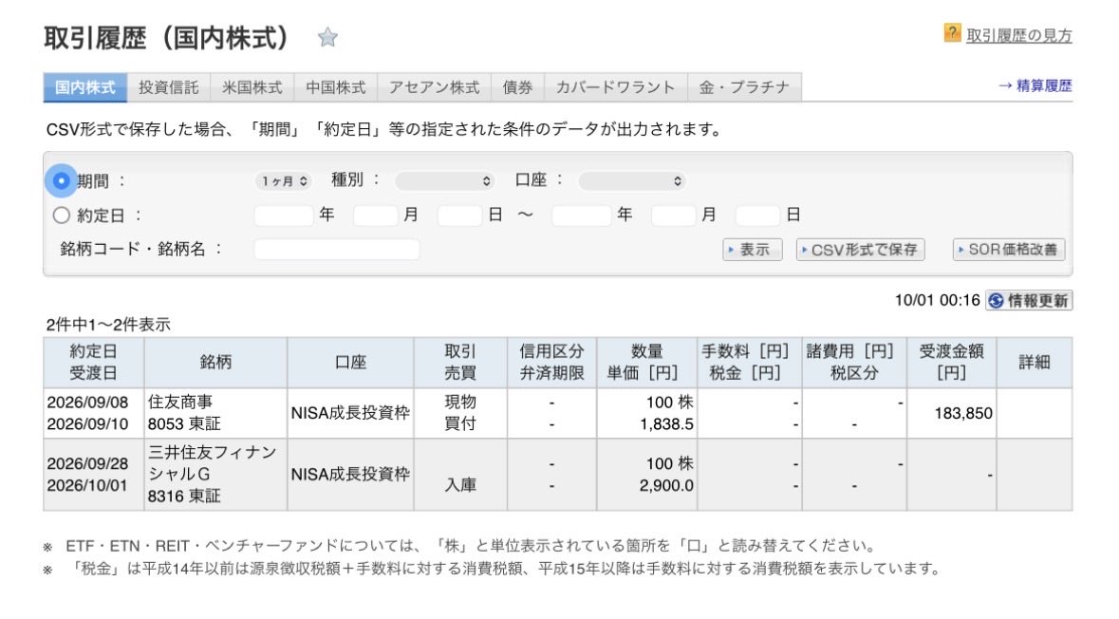Click the 2件中1〜2件表示 count text
The image size is (1119, 619).
pyautogui.click(x=108, y=325)
